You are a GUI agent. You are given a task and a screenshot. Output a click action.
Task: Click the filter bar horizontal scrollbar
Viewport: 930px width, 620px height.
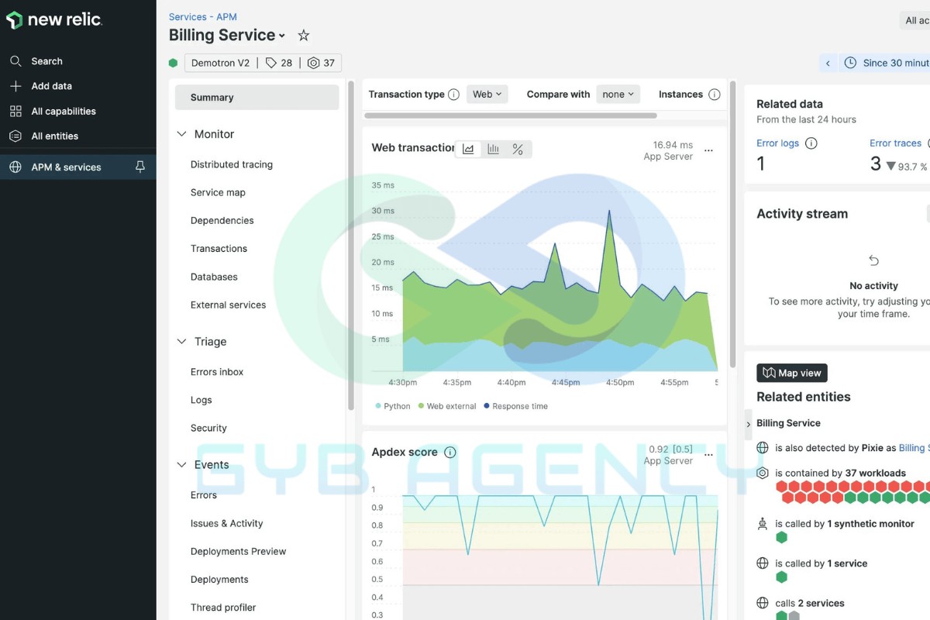click(511, 115)
